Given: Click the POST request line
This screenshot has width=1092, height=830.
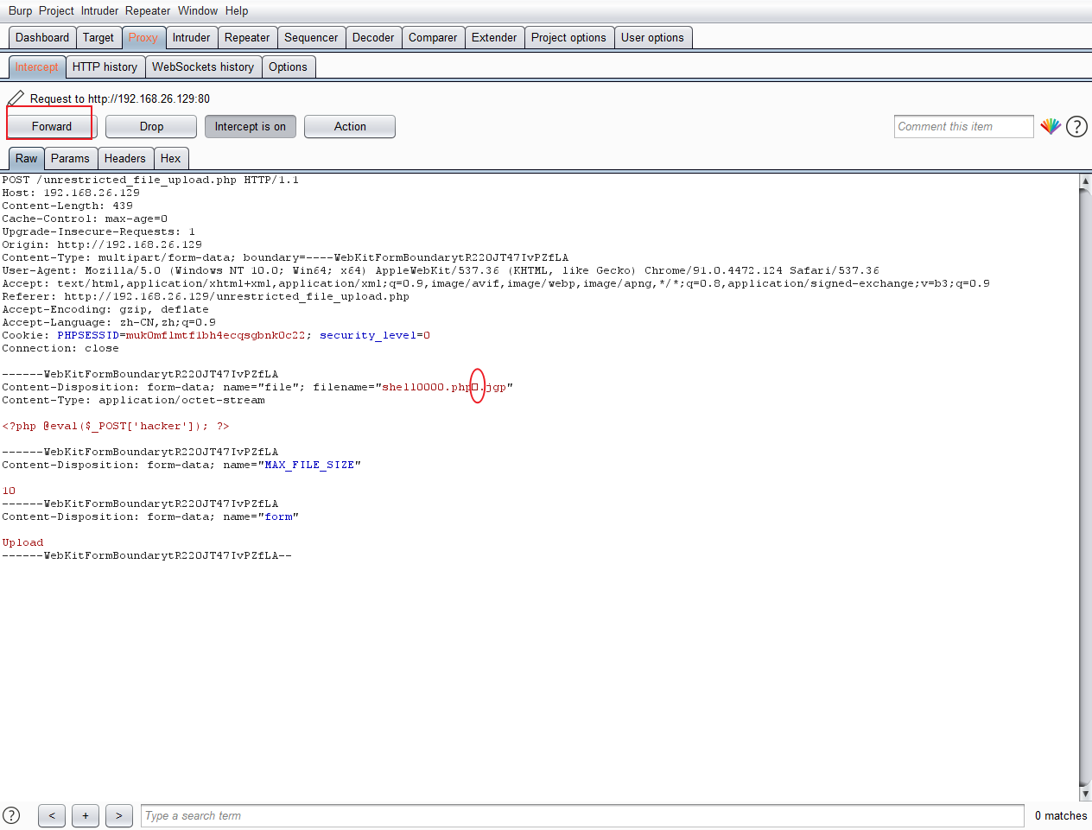Looking at the screenshot, I should point(150,180).
